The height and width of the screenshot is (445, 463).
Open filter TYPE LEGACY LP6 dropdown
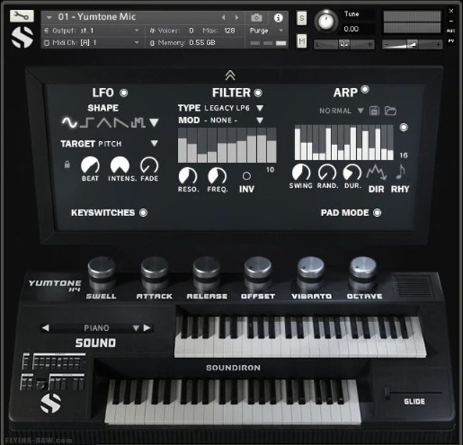tap(260, 108)
